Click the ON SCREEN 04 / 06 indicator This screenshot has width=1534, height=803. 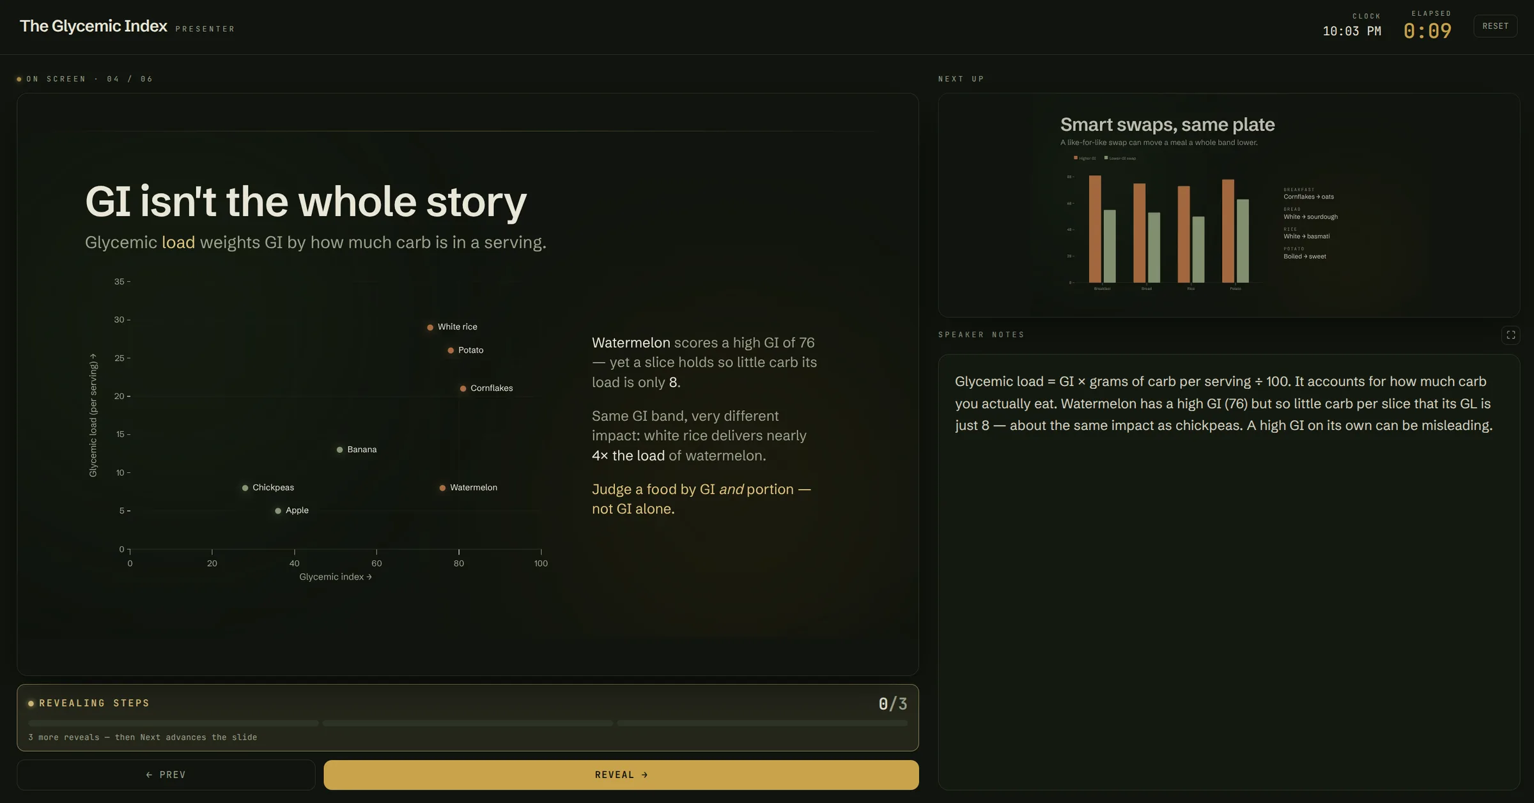tap(85, 79)
